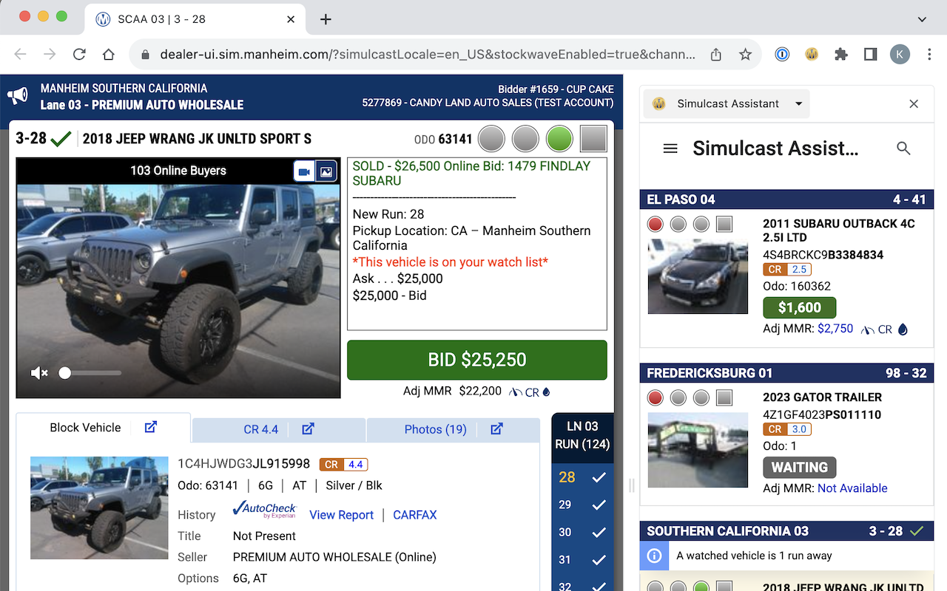Click droplet icon on Subaru Outback card

click(903, 329)
